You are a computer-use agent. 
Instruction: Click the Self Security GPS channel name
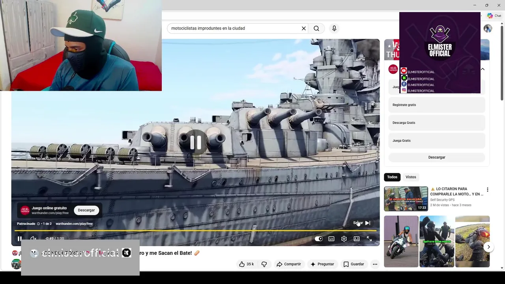[442, 200]
